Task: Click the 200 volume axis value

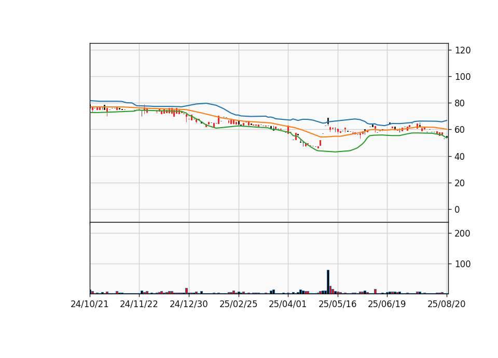Action: coord(463,233)
